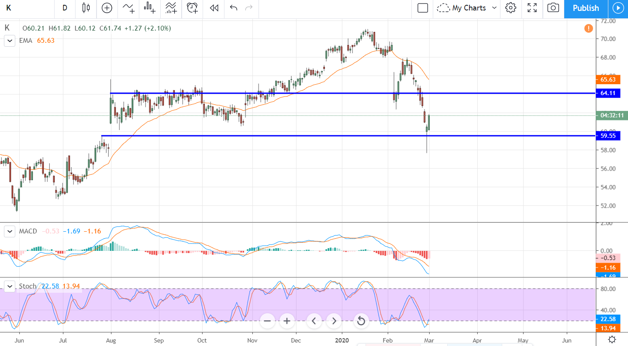The width and height of the screenshot is (628, 346).
Task: Open the financials bar chart icon
Action: pyautogui.click(x=150, y=8)
